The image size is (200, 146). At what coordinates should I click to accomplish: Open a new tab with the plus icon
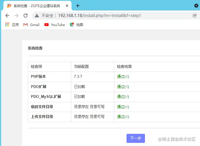tap(77, 6)
